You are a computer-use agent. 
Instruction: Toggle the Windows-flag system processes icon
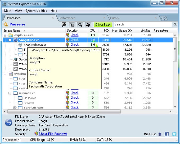click(88, 25)
